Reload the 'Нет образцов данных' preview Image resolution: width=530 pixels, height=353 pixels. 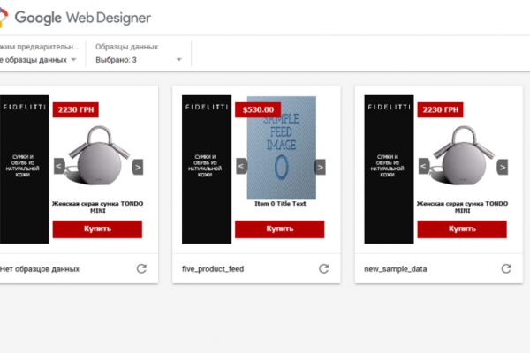point(141,268)
